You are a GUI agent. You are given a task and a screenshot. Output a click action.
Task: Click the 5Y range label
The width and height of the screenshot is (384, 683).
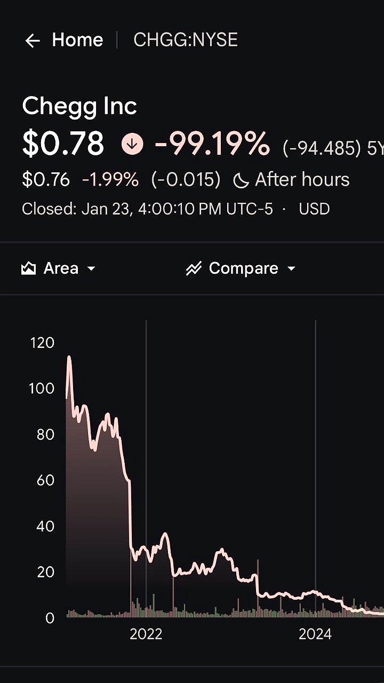(x=375, y=148)
